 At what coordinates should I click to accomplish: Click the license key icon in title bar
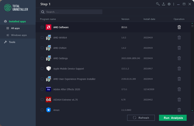click(158, 4)
